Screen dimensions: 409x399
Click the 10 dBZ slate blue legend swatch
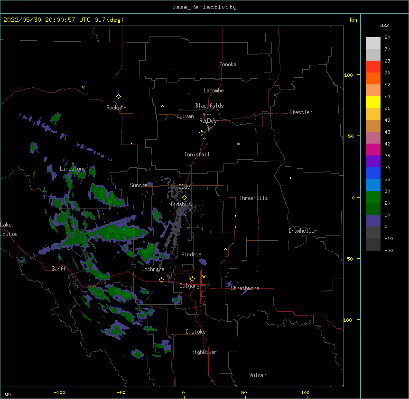pos(373,221)
